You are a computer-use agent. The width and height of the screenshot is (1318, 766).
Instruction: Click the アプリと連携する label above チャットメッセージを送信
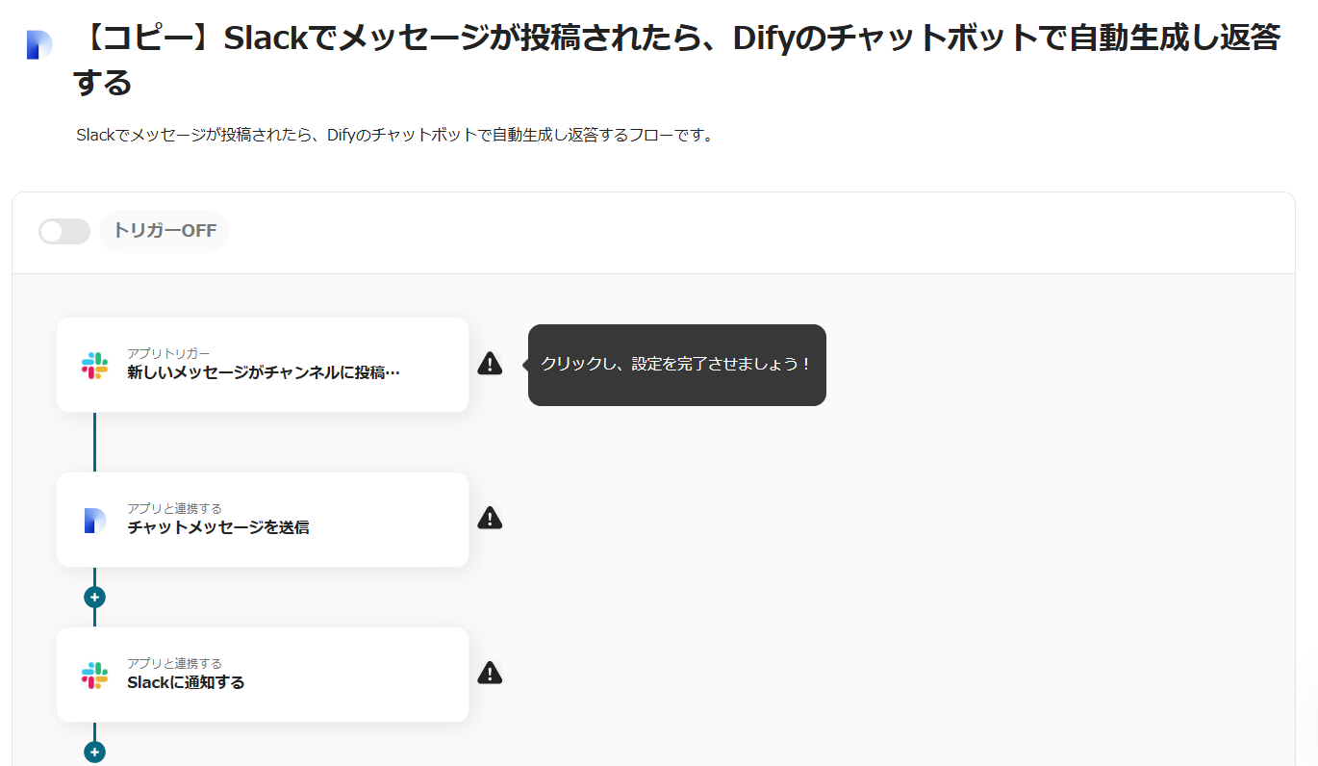click(x=174, y=508)
